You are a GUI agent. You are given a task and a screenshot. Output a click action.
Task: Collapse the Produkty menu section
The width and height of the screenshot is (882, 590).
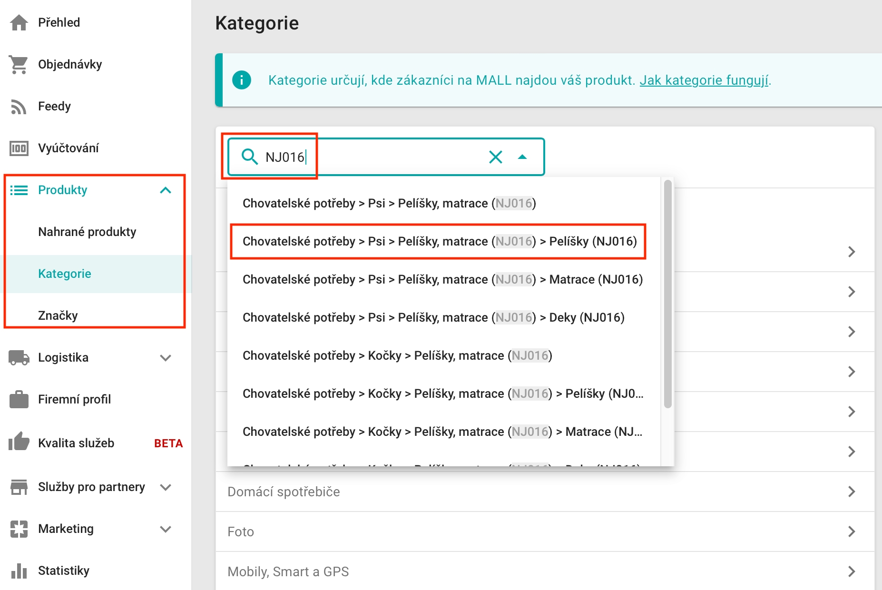click(166, 190)
